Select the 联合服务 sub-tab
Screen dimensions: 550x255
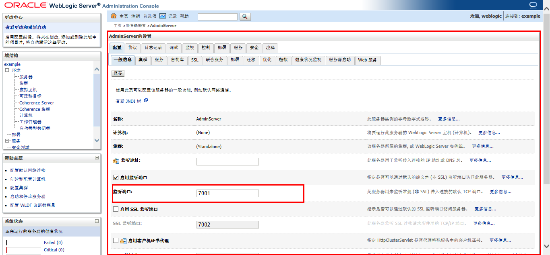214,60
